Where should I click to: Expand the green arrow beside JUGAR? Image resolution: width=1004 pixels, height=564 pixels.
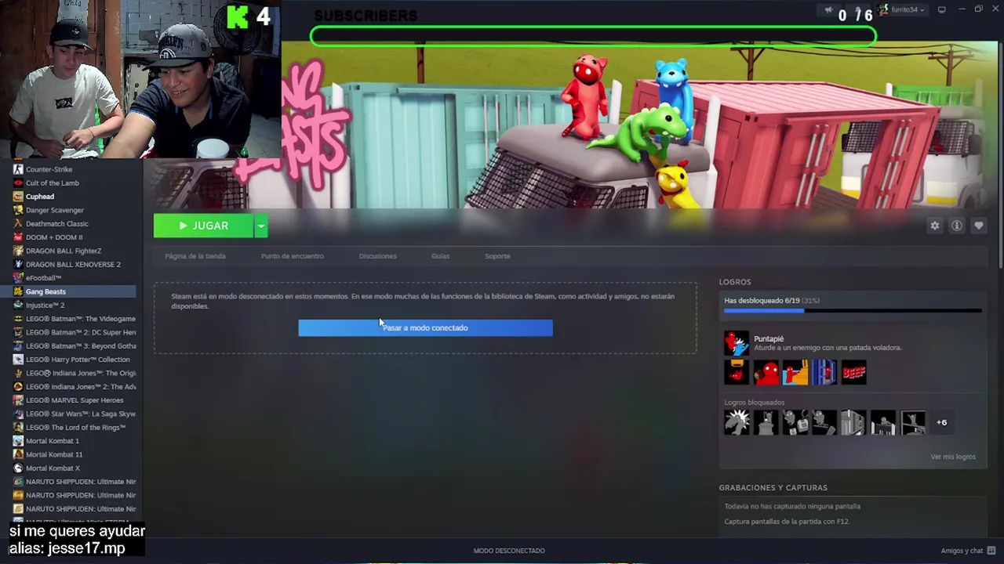[x=261, y=226]
